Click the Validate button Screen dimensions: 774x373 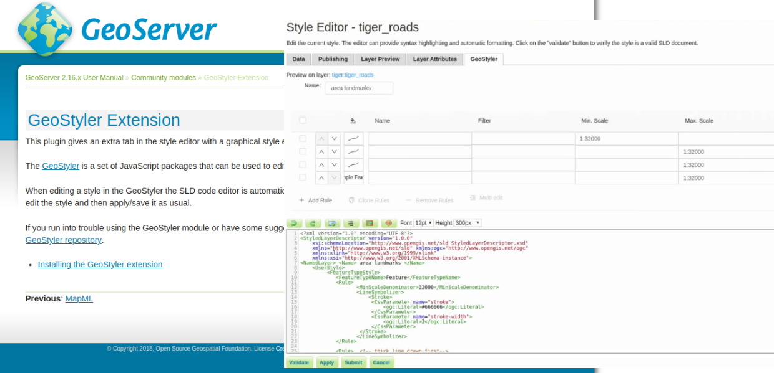coord(299,362)
